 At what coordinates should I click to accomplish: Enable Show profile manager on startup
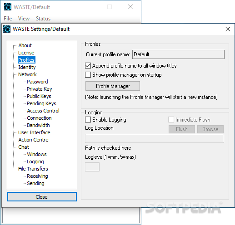[88, 75]
